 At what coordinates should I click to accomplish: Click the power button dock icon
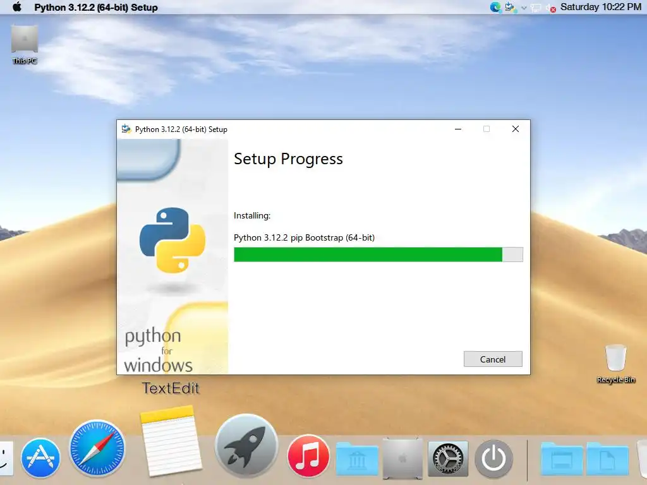[x=493, y=458]
